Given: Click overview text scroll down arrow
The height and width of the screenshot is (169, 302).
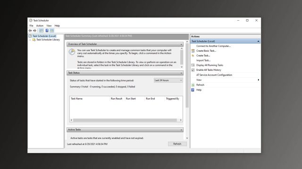Looking at the screenshot, I should (x=182, y=67).
